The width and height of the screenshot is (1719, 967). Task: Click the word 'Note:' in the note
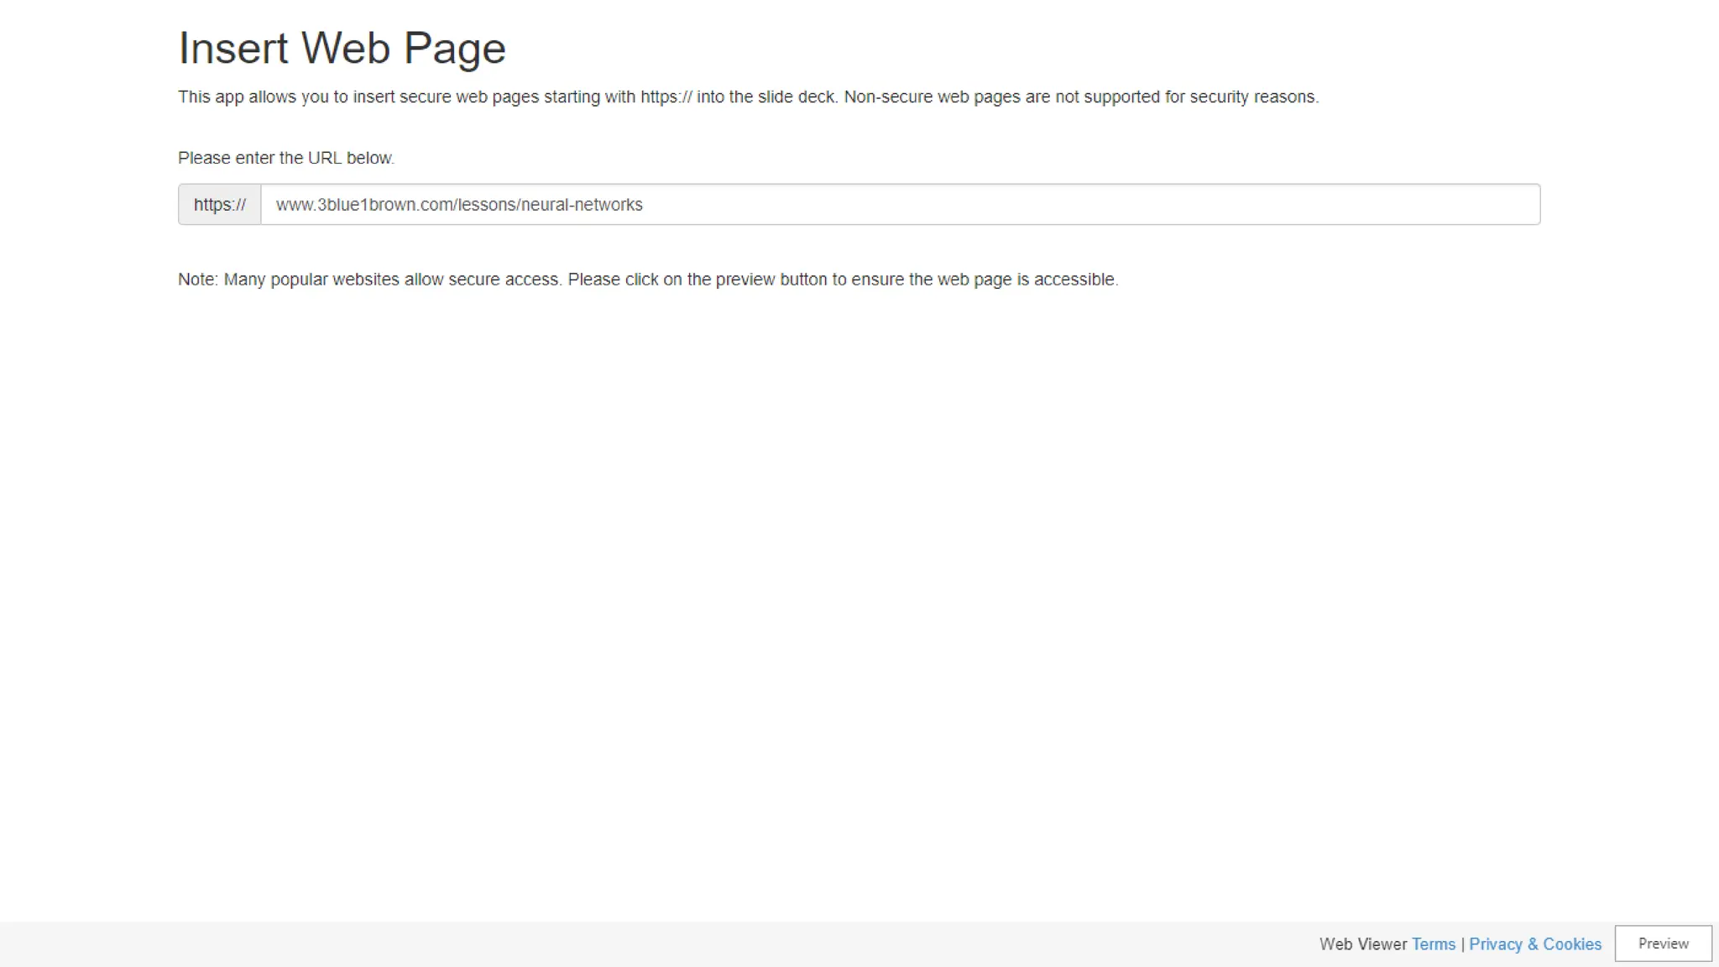pos(197,280)
